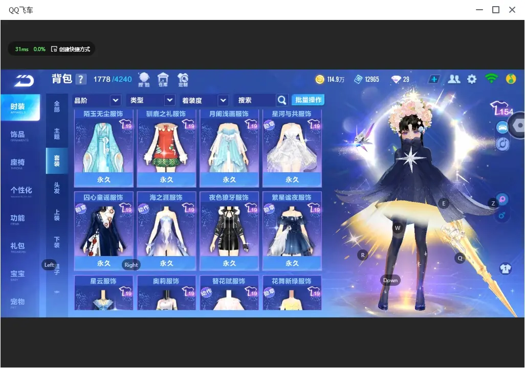
Task: Select the 个性化 tab
Action: coord(20,191)
